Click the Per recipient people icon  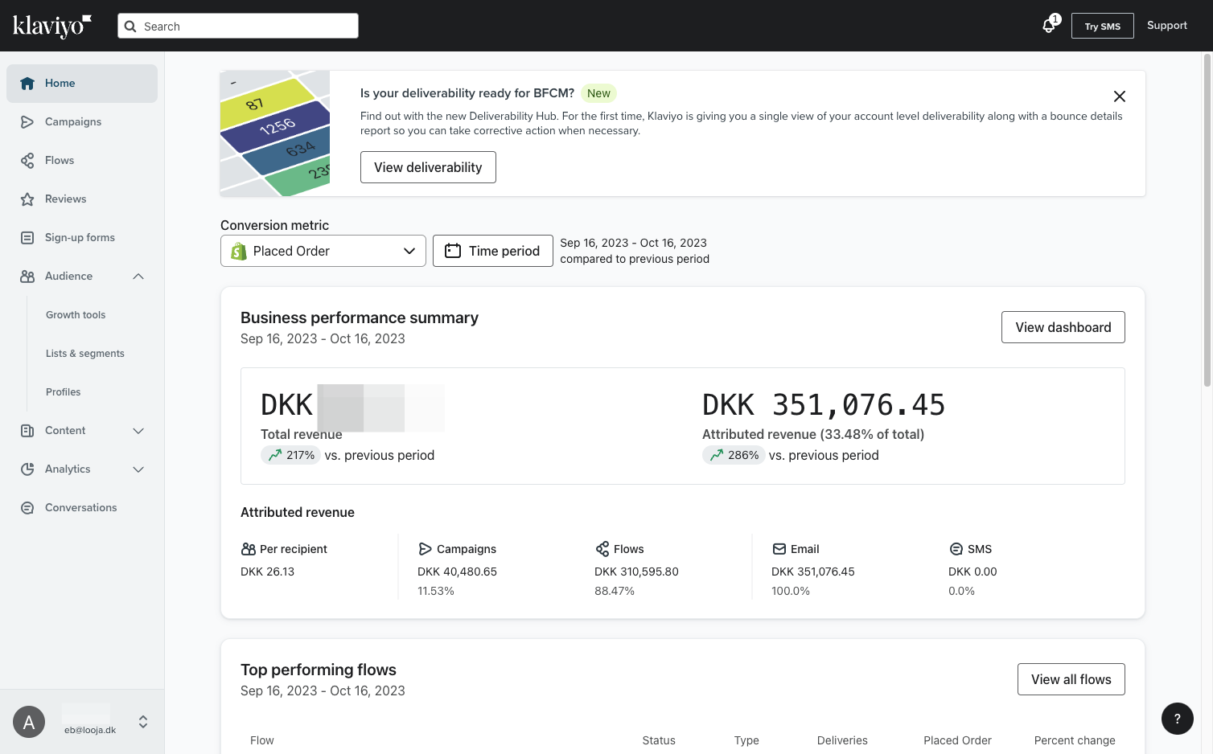pyautogui.click(x=249, y=549)
